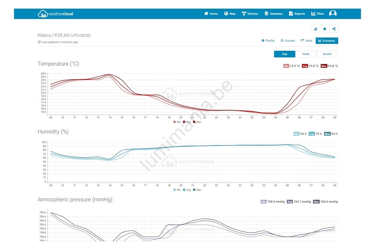
Task: Open the Profile link
Action: 268,41
